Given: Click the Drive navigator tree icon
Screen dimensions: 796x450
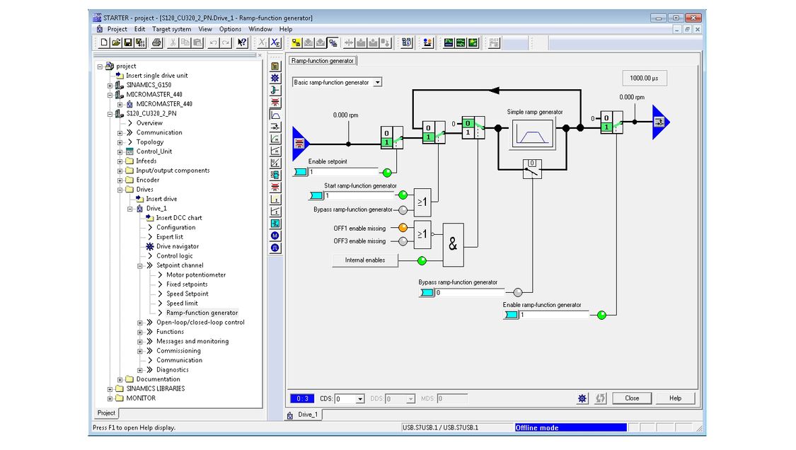Looking at the screenshot, I should (x=150, y=246).
